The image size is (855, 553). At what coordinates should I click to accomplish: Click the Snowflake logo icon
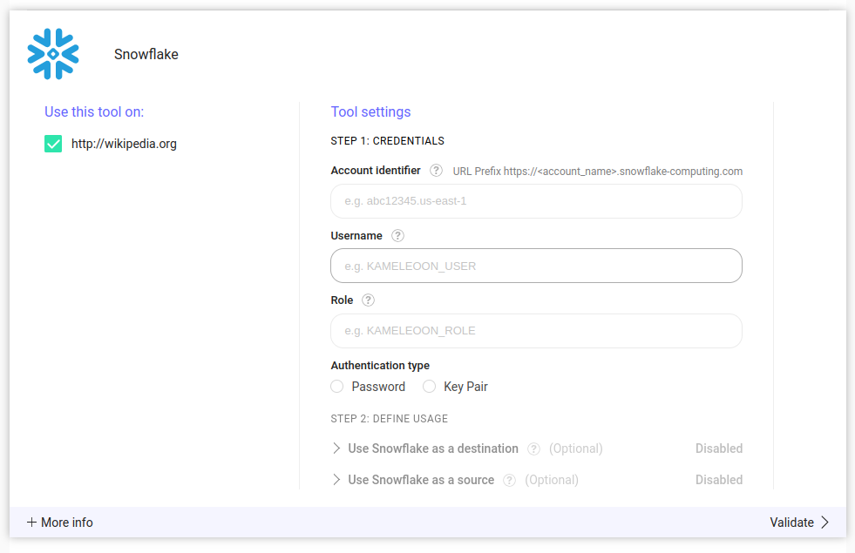[x=53, y=54]
